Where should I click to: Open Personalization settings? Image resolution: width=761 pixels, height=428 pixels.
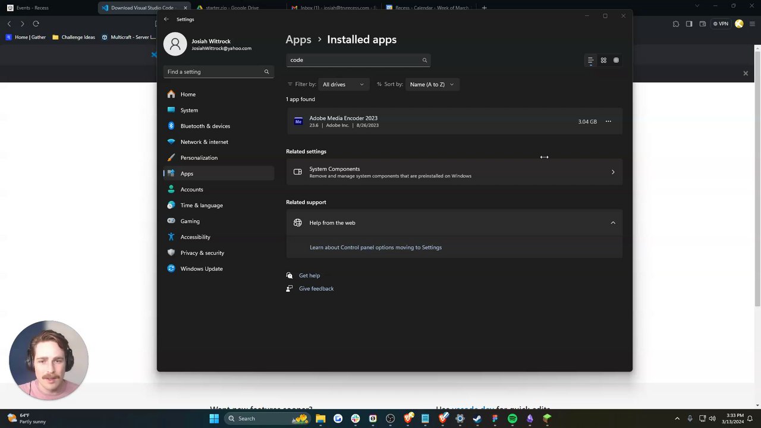coord(218,158)
